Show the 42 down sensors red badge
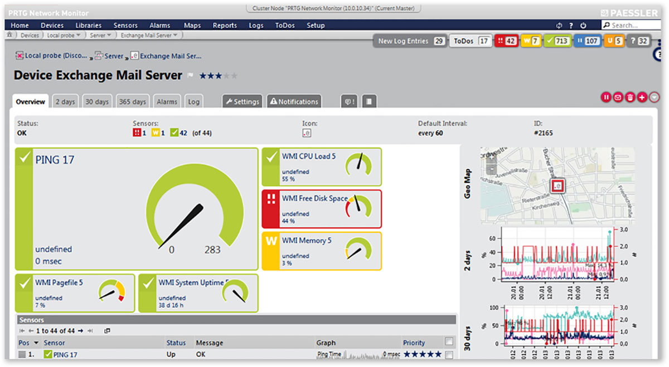Image resolution: width=669 pixels, height=367 pixels. click(x=507, y=41)
